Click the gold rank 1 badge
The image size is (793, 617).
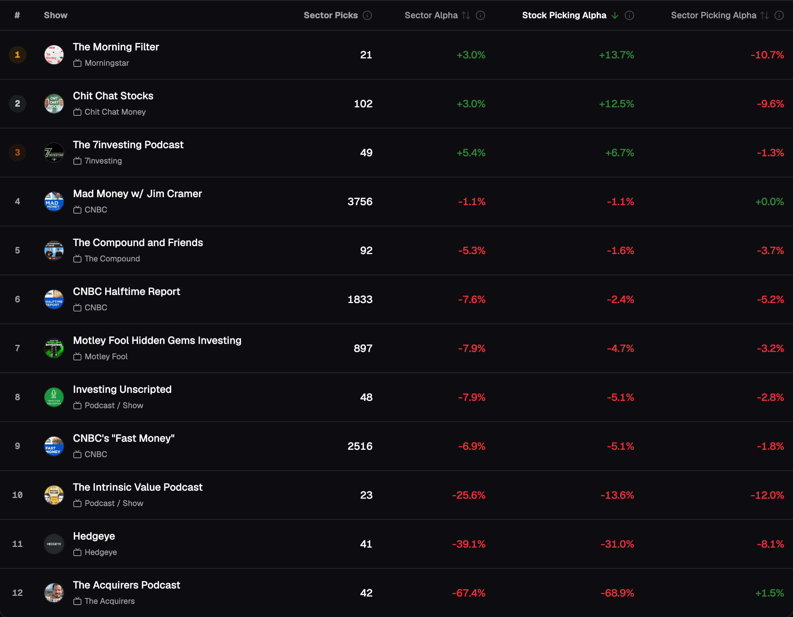(18, 55)
